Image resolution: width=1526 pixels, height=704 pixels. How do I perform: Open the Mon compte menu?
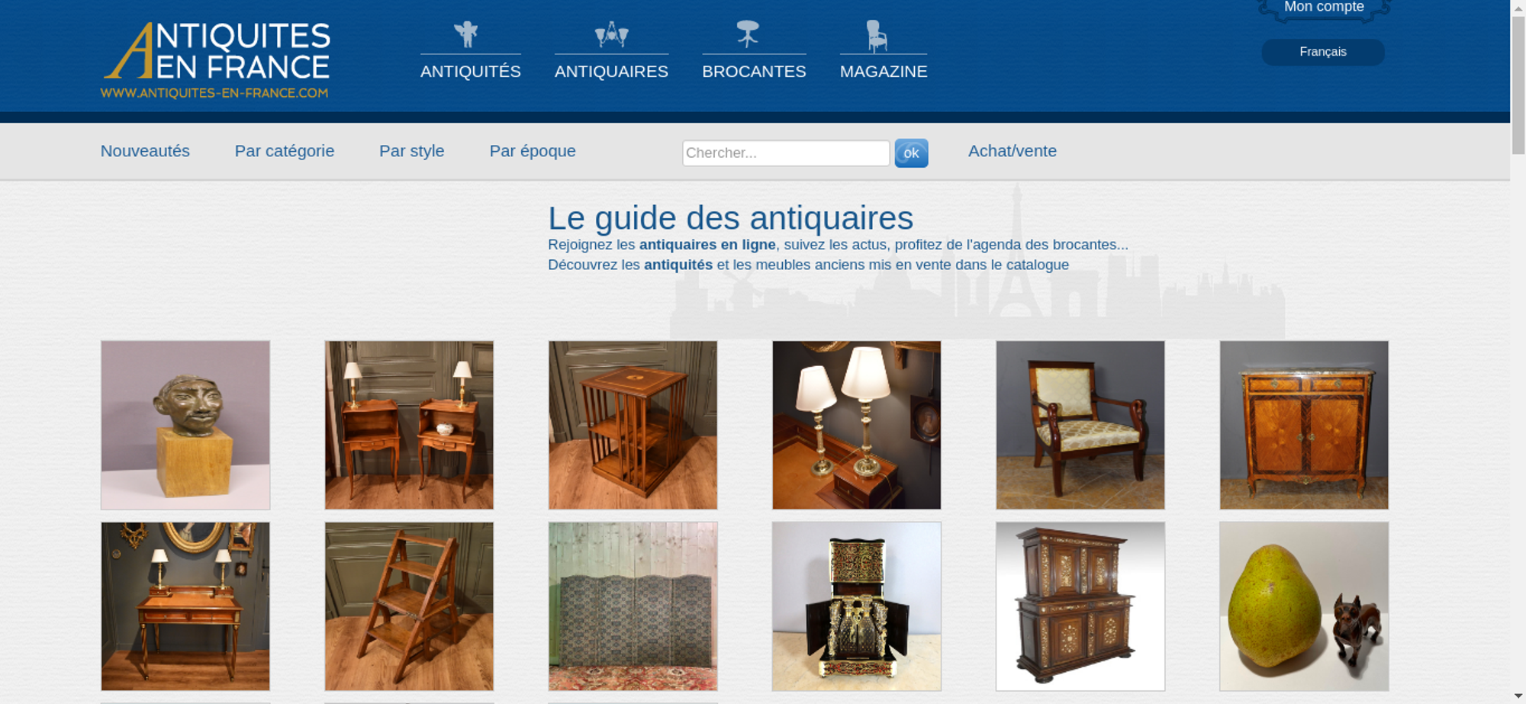[x=1324, y=8]
